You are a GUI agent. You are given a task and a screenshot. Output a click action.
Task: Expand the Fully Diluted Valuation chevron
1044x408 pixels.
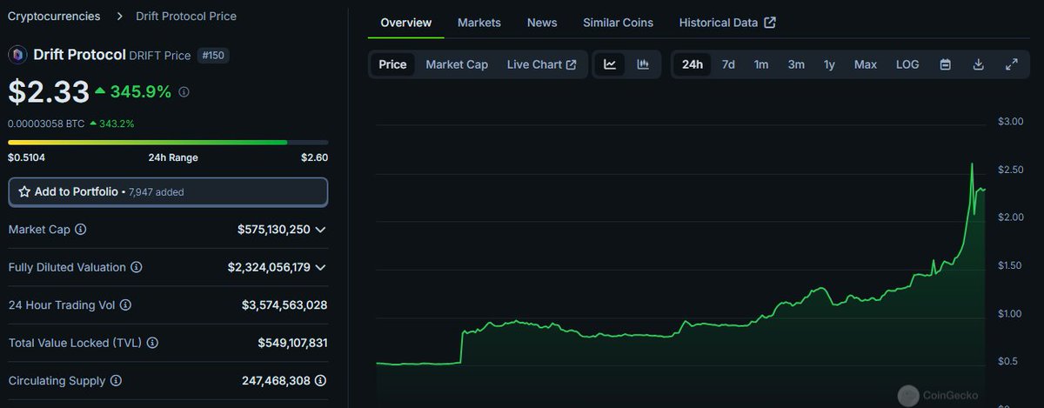click(320, 267)
